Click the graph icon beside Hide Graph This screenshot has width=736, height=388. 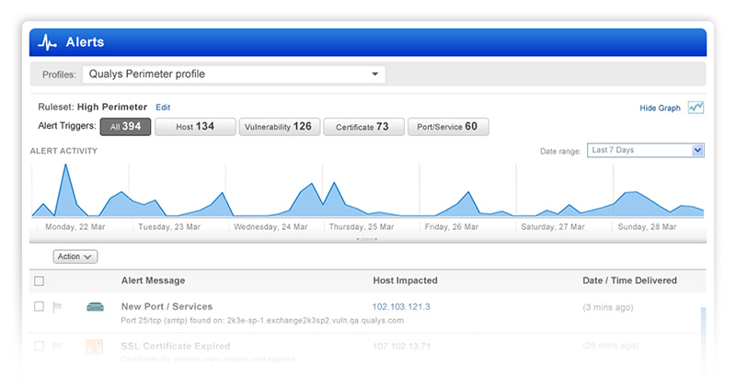(696, 108)
